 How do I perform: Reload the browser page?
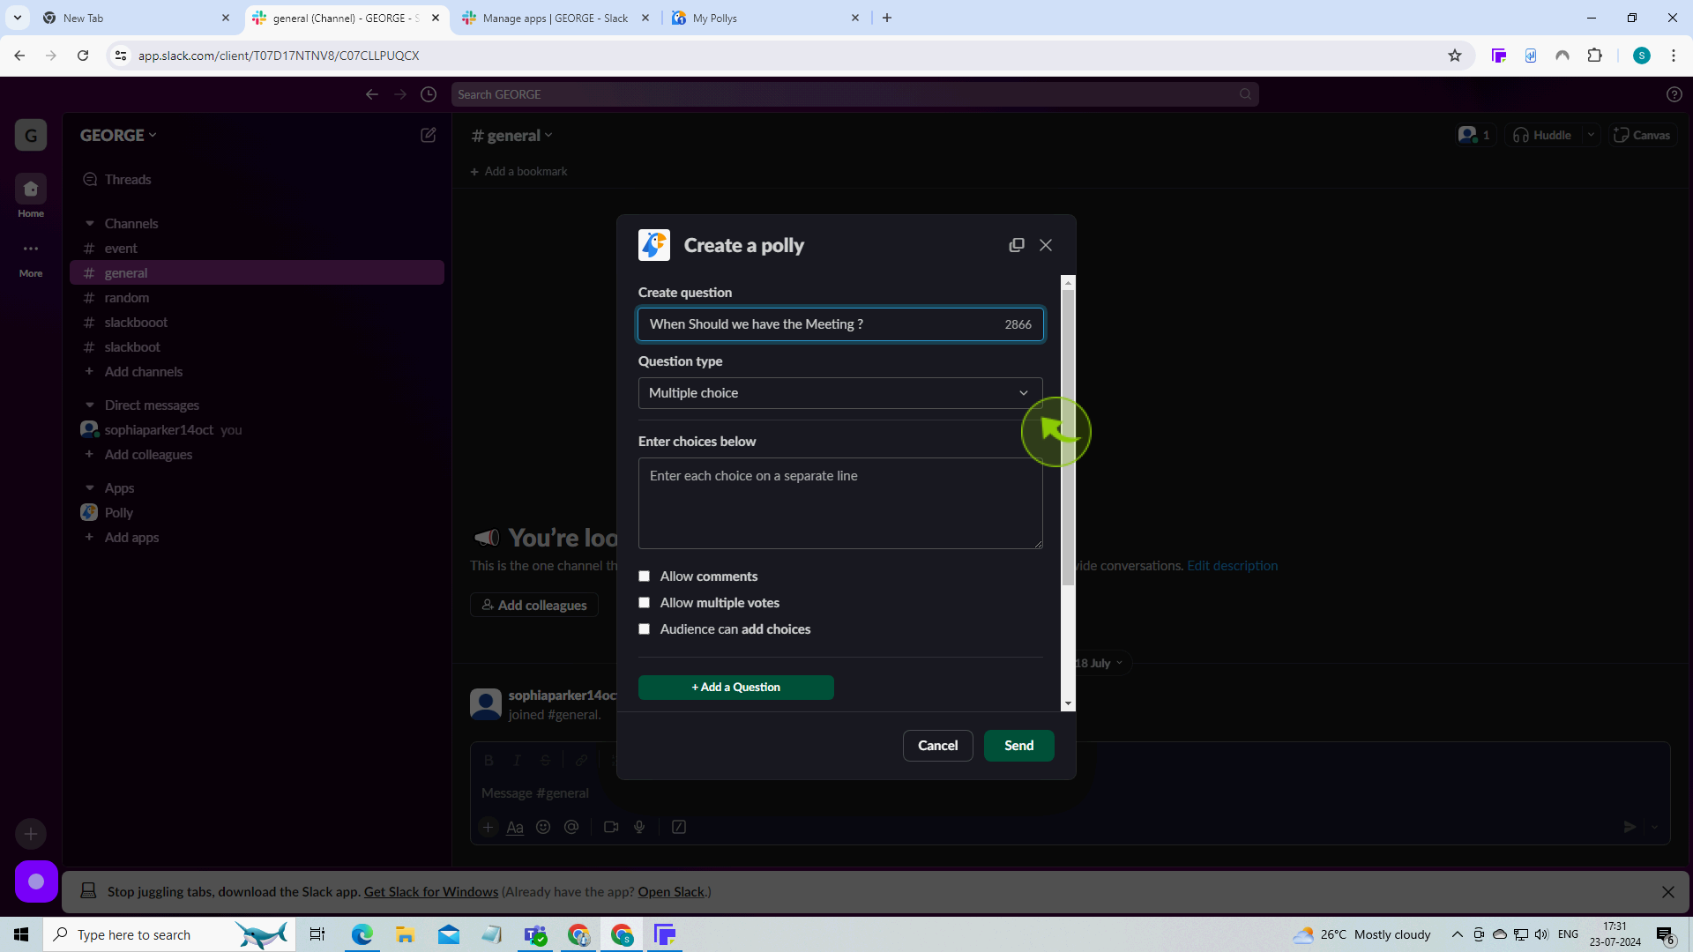coord(83,56)
